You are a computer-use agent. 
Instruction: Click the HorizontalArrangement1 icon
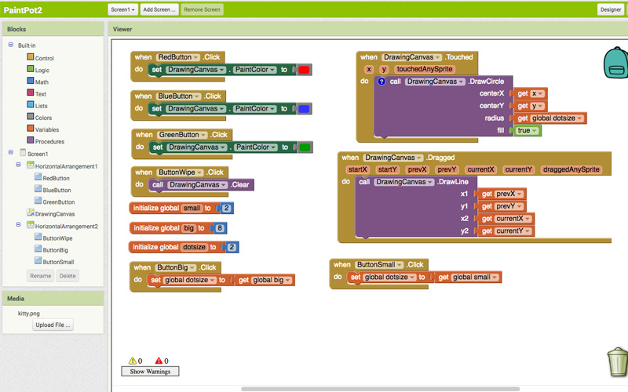pyautogui.click(x=31, y=165)
